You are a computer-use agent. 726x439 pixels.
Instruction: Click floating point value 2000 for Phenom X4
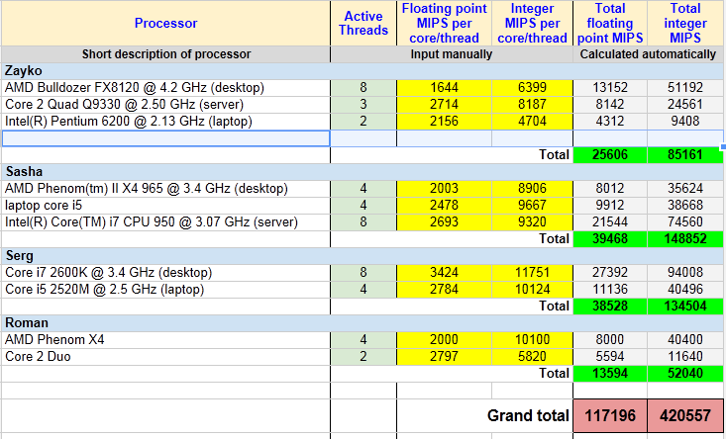tap(444, 340)
